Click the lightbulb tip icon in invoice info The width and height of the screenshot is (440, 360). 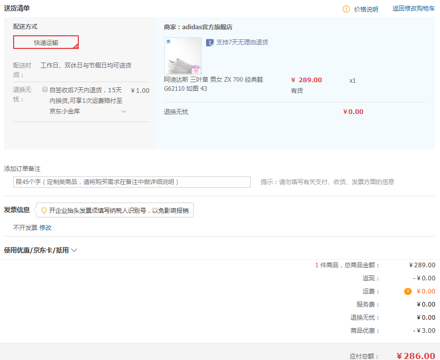point(44,210)
